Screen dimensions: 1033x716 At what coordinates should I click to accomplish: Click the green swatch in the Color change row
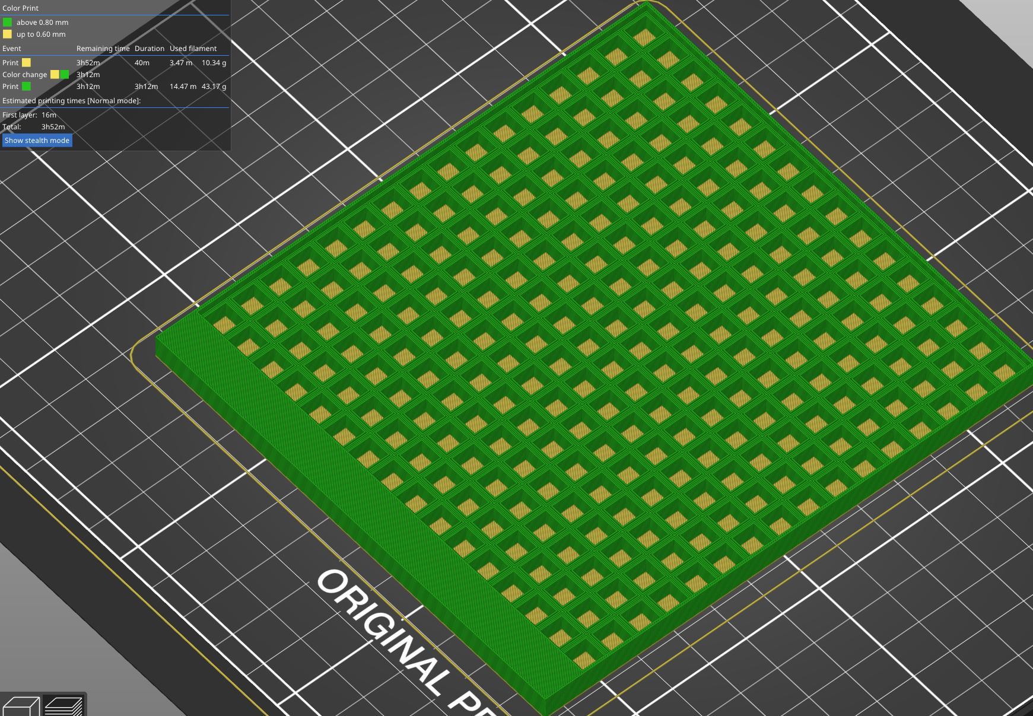(x=64, y=74)
